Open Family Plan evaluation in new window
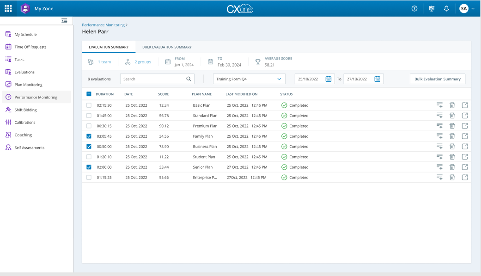Screen dimensions: 481x276 pyautogui.click(x=465, y=136)
